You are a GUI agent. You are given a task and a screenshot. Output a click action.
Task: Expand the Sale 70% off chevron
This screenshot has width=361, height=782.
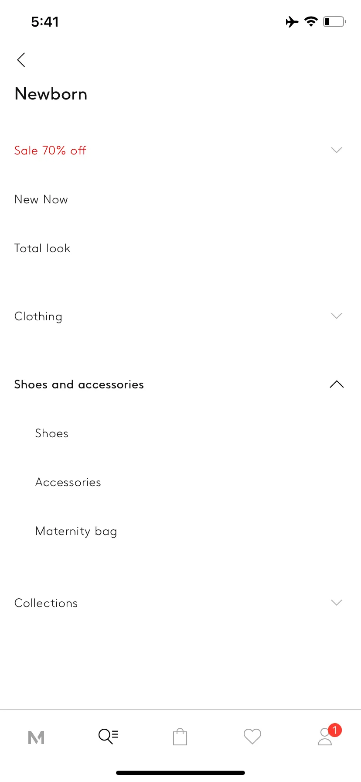tap(337, 150)
